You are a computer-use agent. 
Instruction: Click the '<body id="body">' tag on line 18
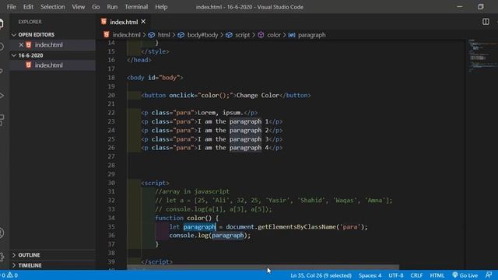(x=155, y=78)
